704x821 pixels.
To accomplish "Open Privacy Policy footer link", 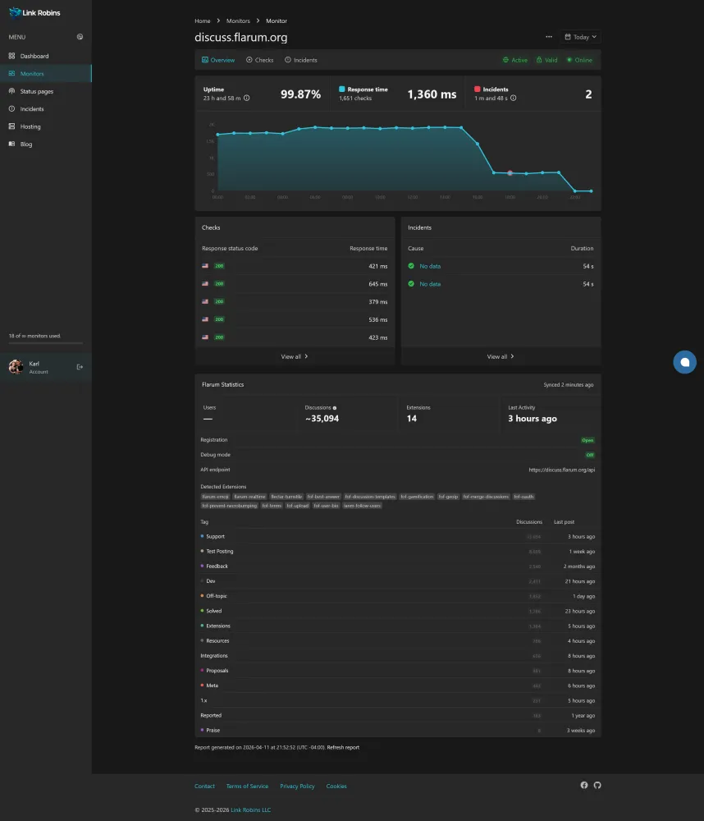I will click(297, 787).
